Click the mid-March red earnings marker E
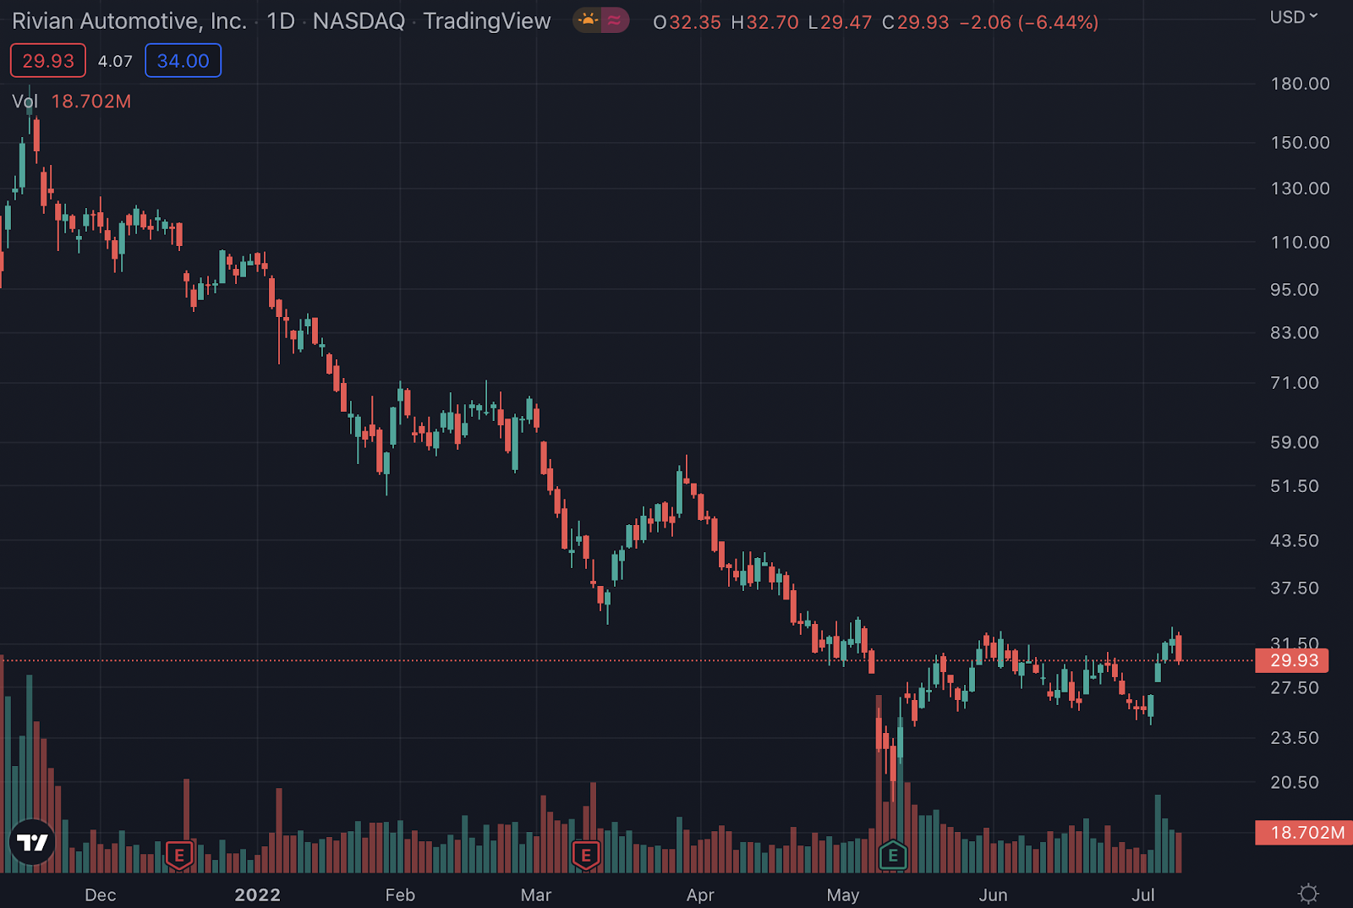The height and width of the screenshot is (908, 1353). point(586,856)
